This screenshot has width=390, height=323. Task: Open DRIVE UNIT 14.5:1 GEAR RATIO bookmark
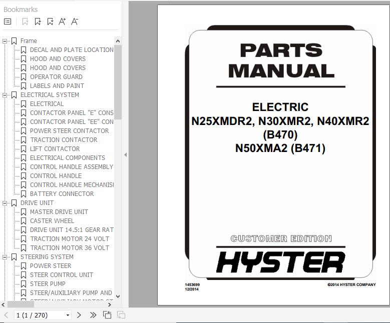click(72, 230)
